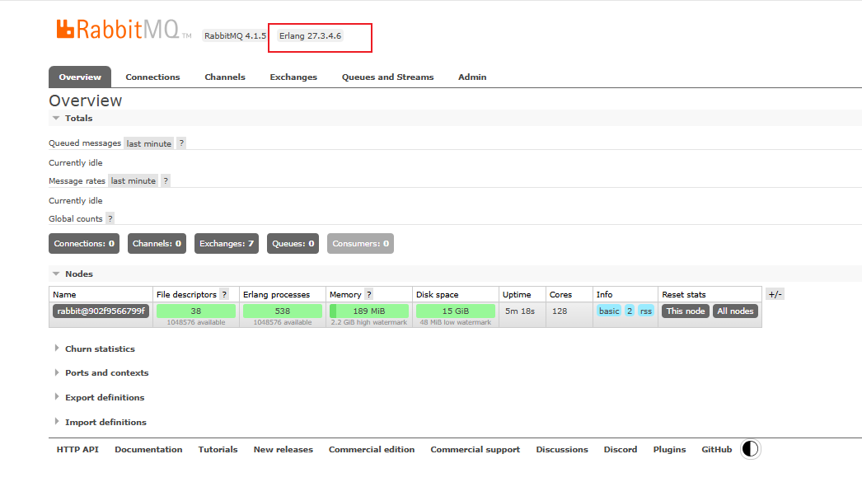This screenshot has height=482, width=862.
Task: Click the Consumers: 0 count button
Action: point(361,244)
